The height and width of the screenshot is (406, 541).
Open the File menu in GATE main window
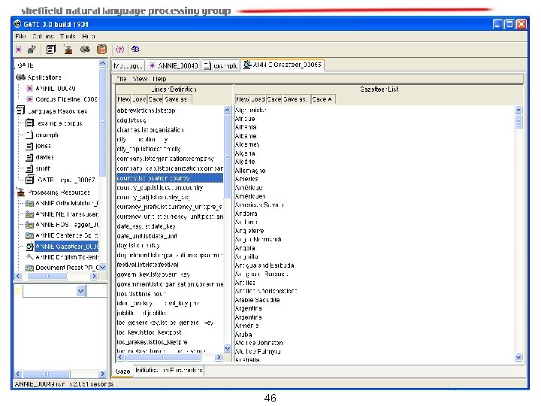pyautogui.click(x=20, y=36)
